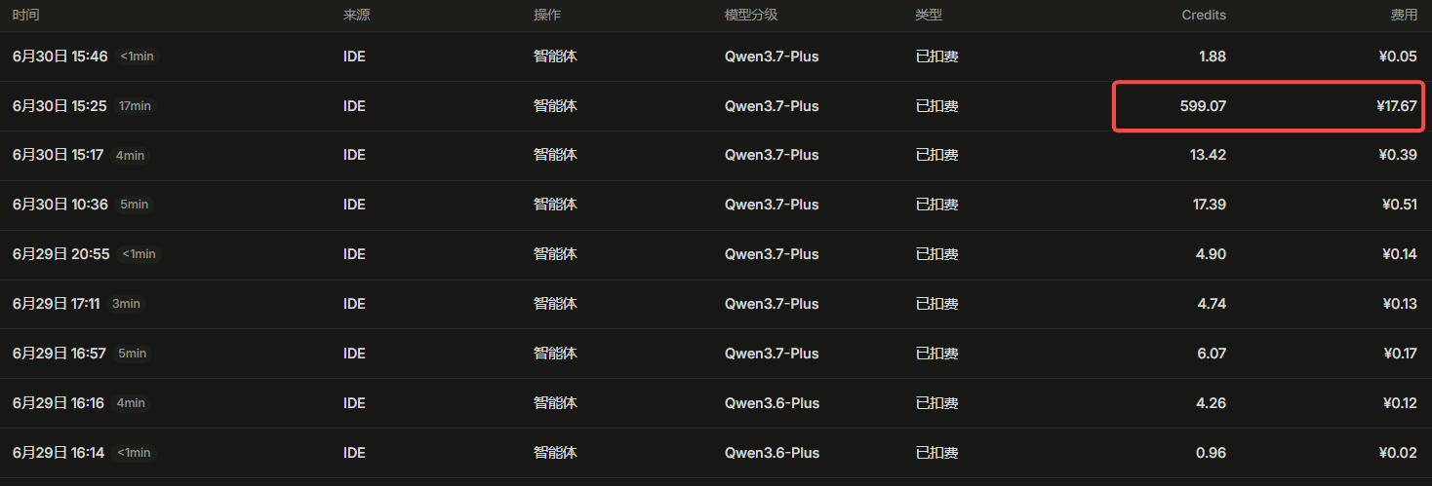This screenshot has height=486, width=1432.
Task: Click the 来源 column header
Action: 356,16
